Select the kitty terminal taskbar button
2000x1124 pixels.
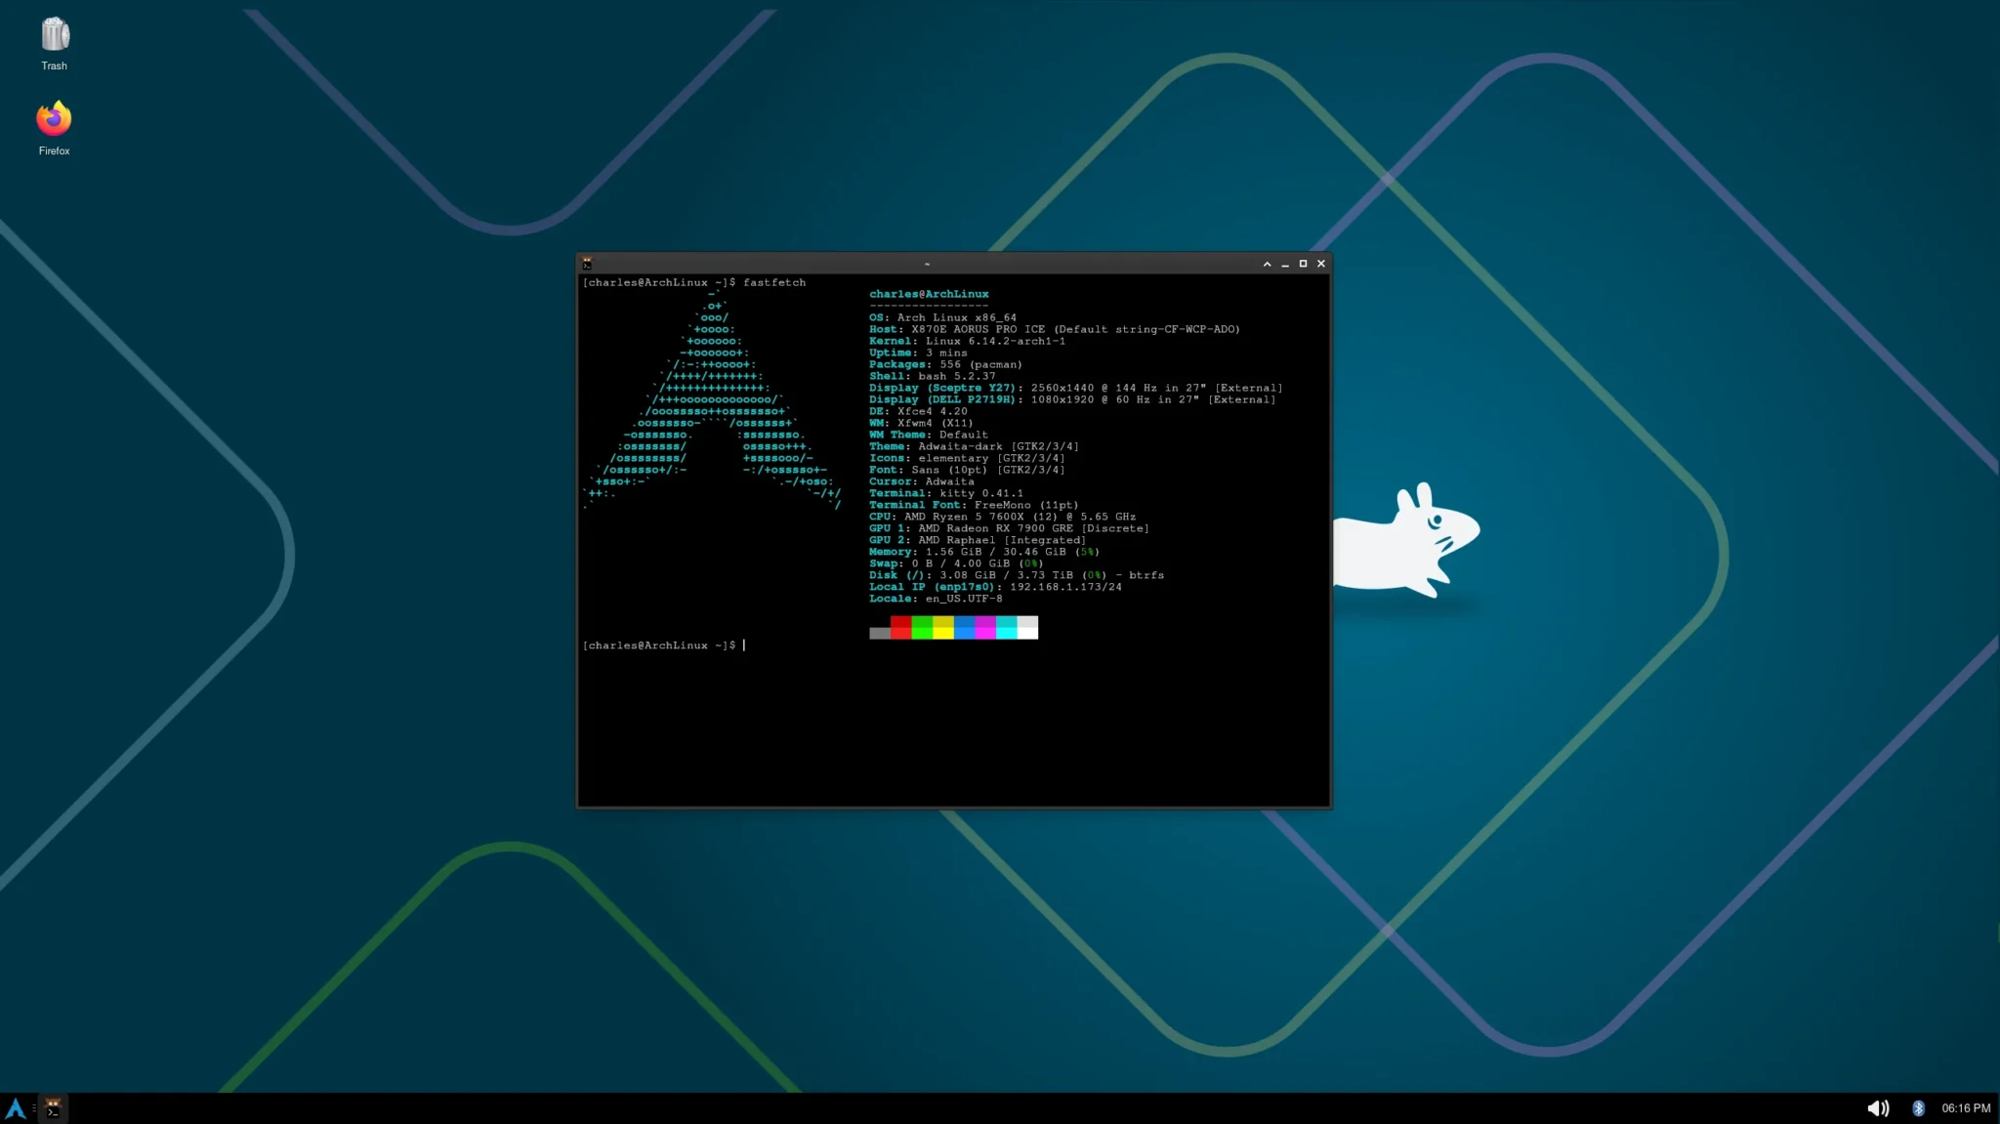54,1108
